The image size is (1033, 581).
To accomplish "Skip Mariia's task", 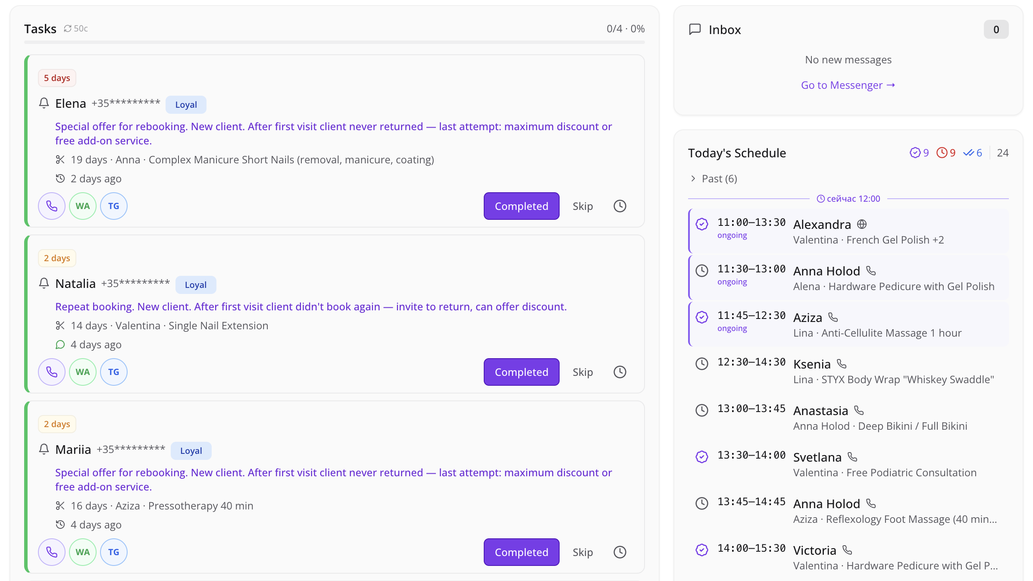I will tap(582, 552).
